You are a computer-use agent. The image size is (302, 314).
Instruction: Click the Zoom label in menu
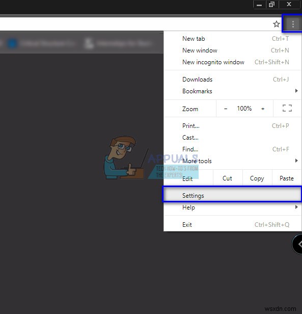190,109
